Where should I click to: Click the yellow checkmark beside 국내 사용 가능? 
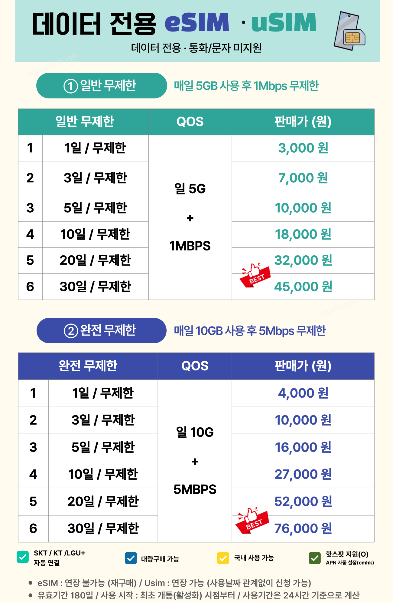point(223,558)
